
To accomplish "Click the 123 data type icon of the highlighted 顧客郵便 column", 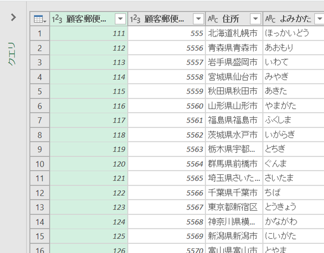I will click(57, 19).
